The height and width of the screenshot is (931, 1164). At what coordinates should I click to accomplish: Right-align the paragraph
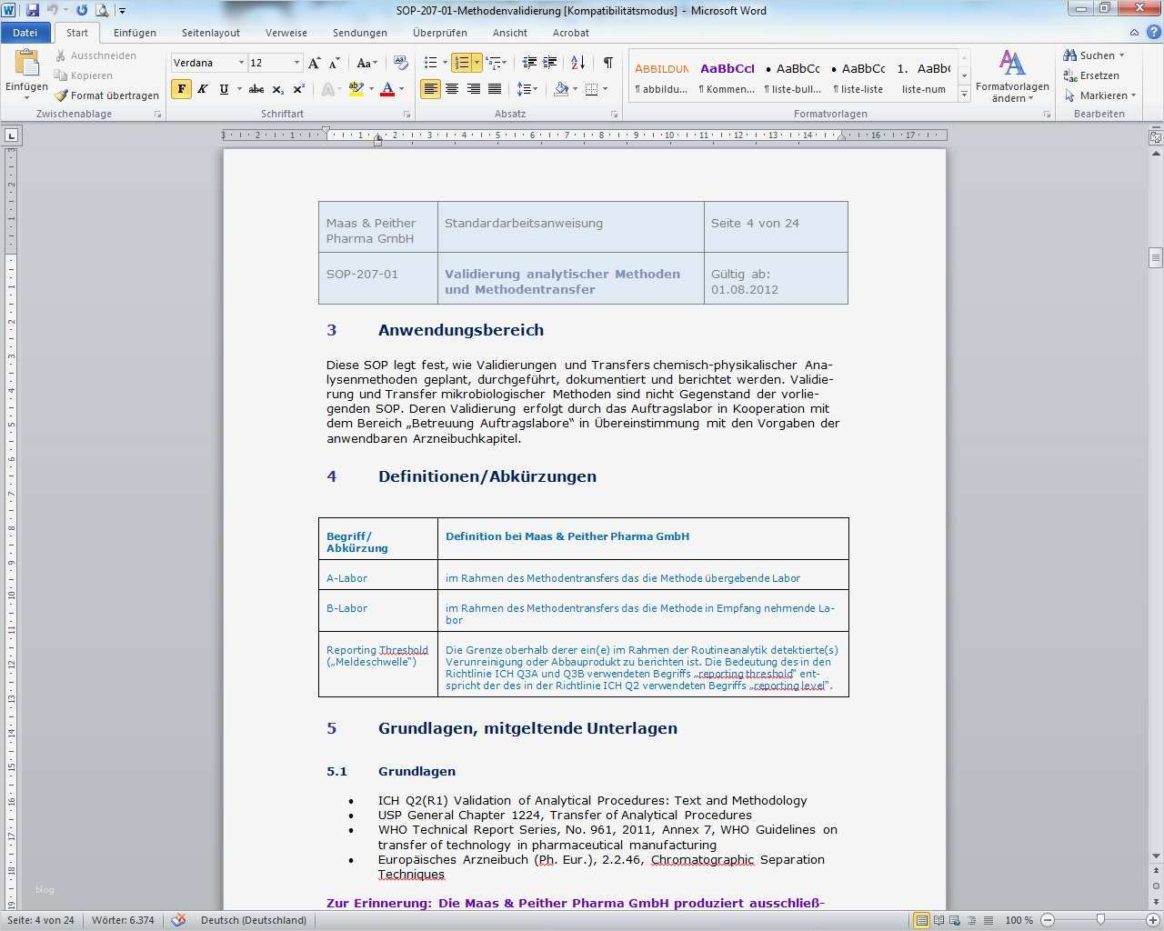point(474,89)
